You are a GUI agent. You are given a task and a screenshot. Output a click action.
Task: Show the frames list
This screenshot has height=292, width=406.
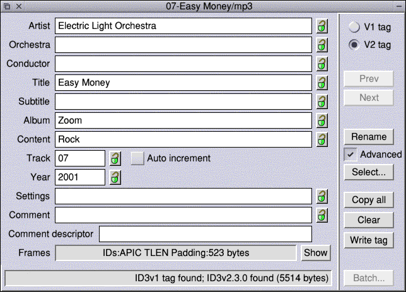316,253
